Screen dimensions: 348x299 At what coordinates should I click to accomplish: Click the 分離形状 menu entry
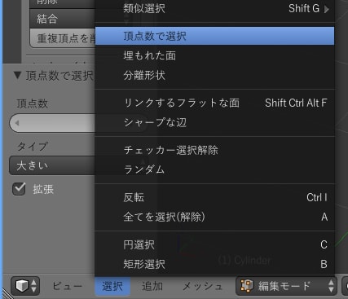point(214,75)
